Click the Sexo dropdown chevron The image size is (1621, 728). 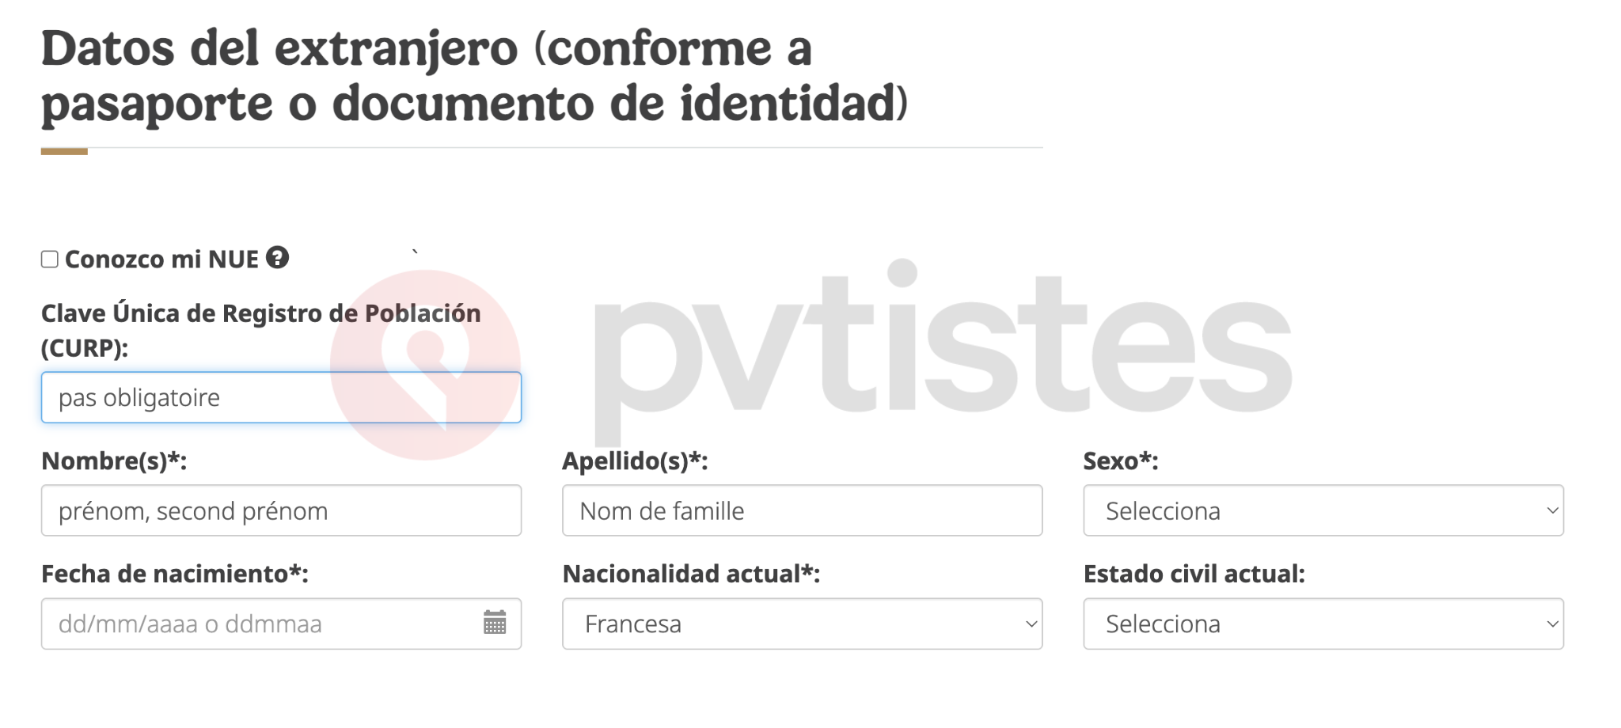pos(1553,511)
